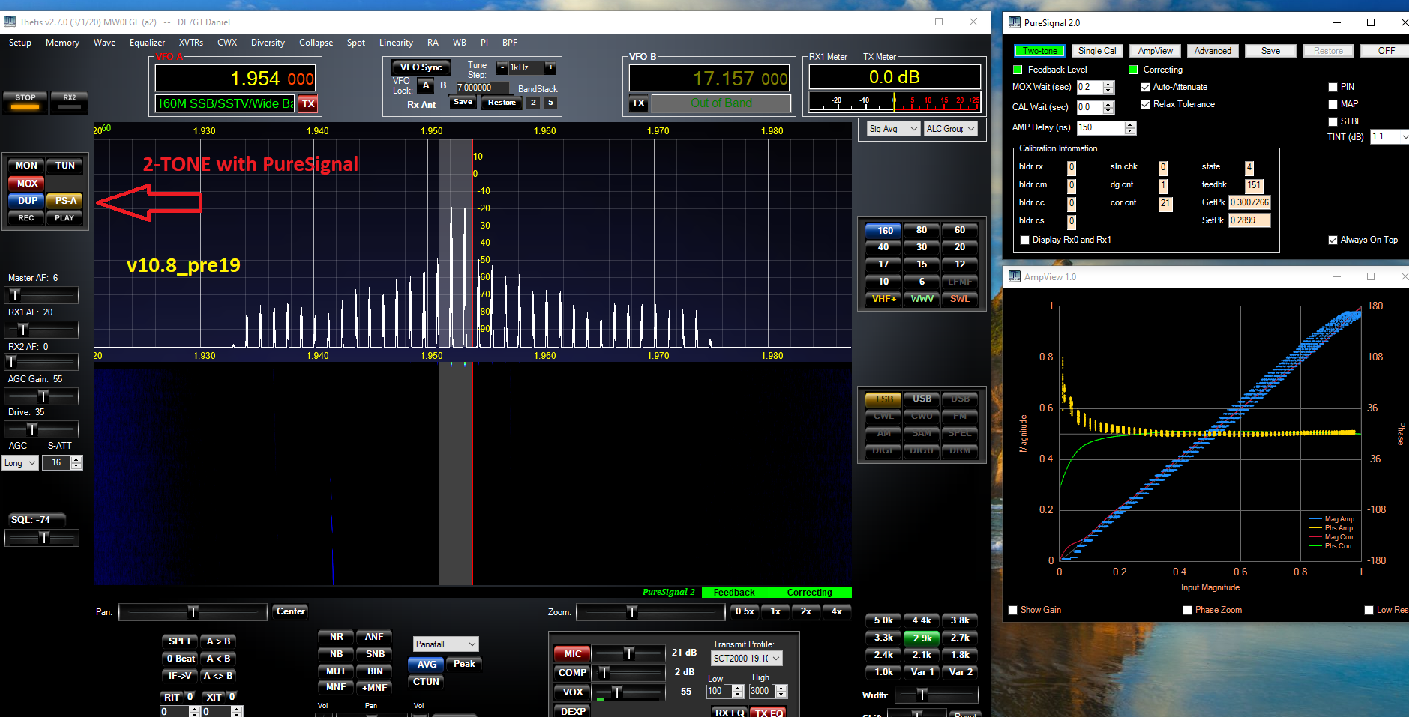This screenshot has height=717, width=1409.
Task: Open the XVTRs menu
Action: pos(191,43)
